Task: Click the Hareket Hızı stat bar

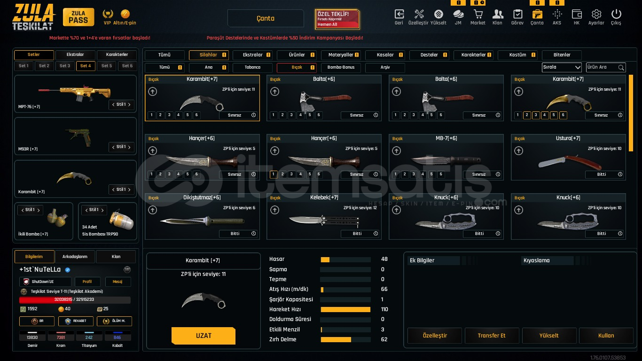Action: coord(345,309)
